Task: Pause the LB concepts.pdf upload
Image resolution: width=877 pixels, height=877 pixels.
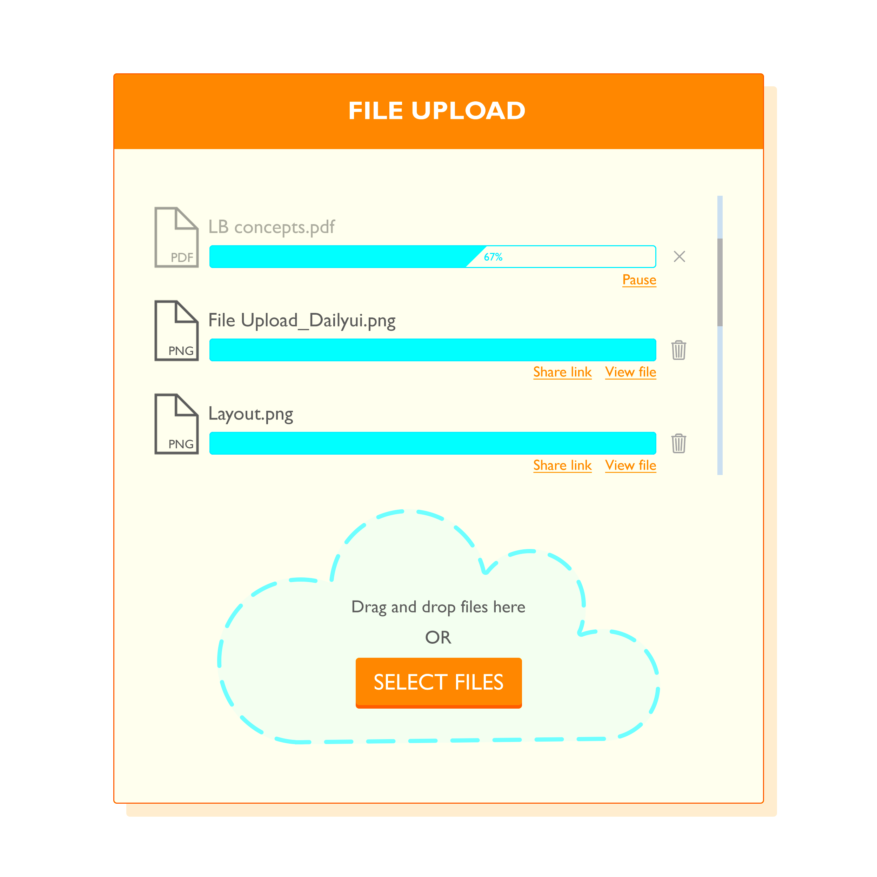Action: click(640, 280)
